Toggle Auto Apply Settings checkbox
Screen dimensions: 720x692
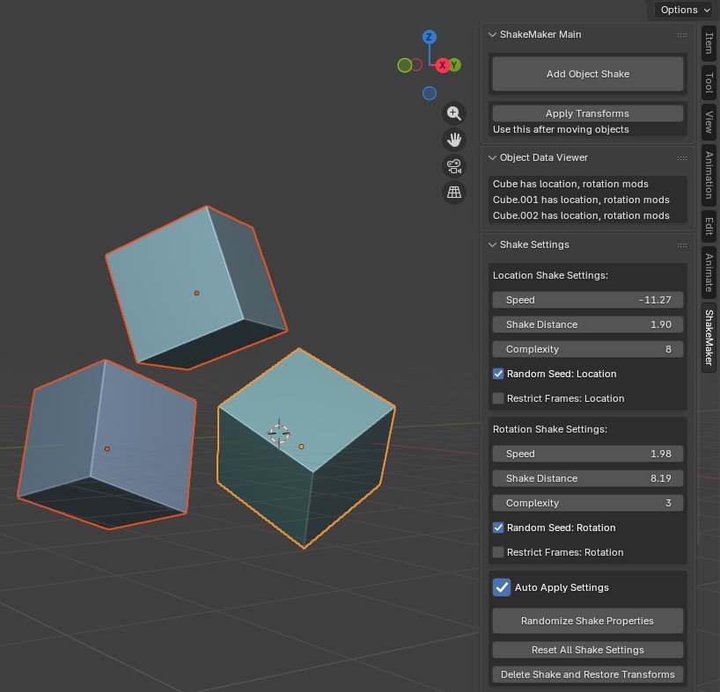tap(502, 587)
